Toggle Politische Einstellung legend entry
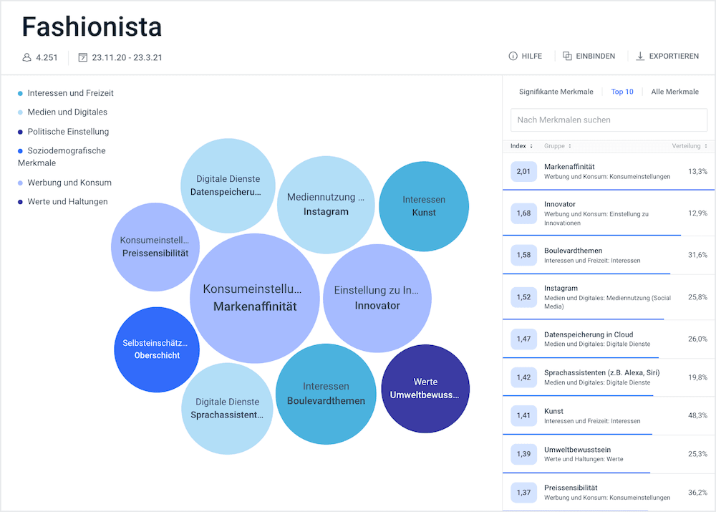The height and width of the screenshot is (512, 716). point(68,132)
